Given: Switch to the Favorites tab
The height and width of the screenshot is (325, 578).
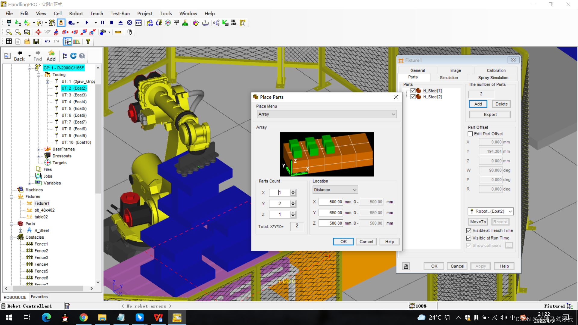Looking at the screenshot, I should (x=39, y=297).
